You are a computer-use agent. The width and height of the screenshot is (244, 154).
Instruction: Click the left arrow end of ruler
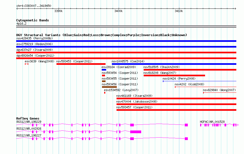[17, 8]
